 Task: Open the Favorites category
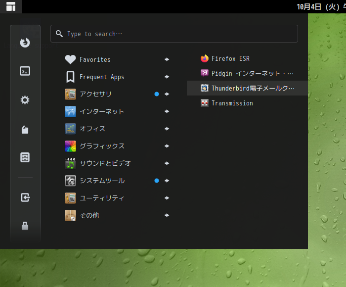pyautogui.click(x=95, y=60)
